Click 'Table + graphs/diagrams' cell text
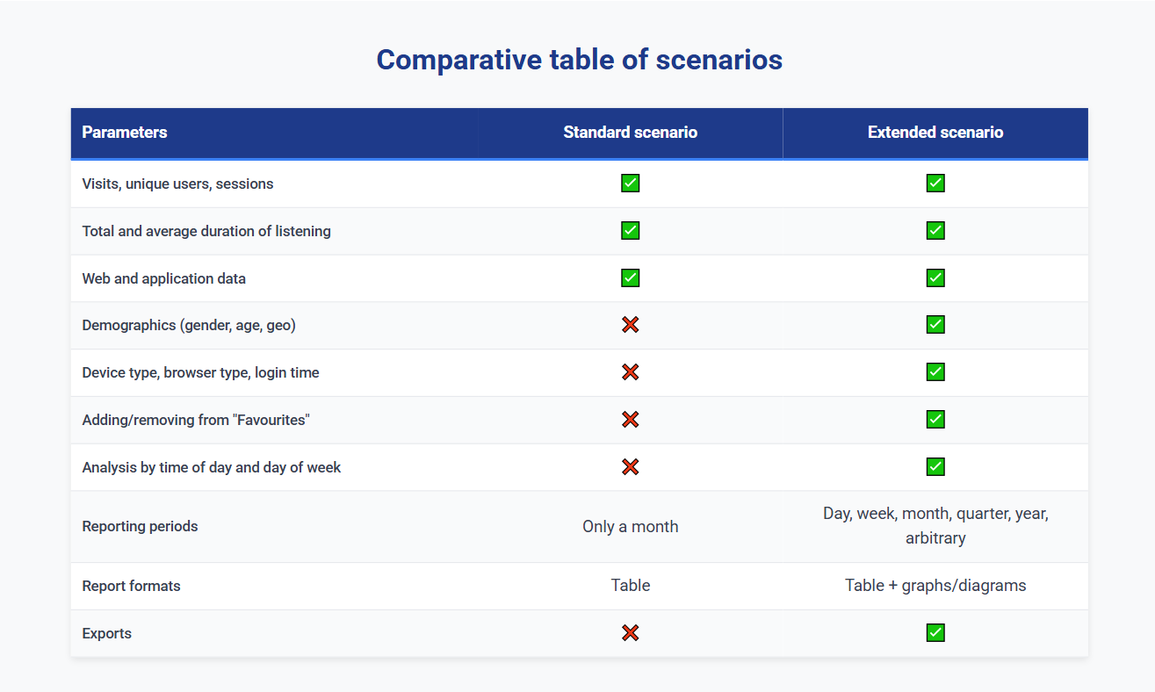 tap(935, 586)
